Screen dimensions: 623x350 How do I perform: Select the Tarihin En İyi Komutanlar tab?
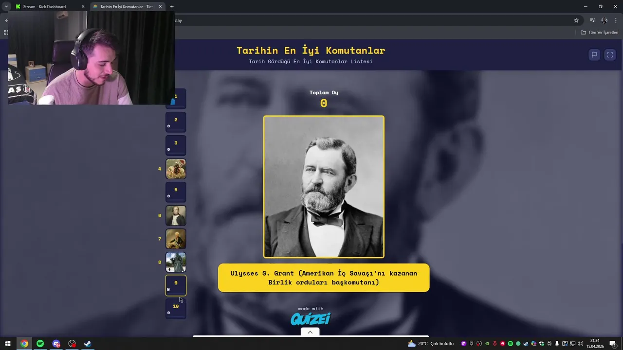pyautogui.click(x=127, y=7)
